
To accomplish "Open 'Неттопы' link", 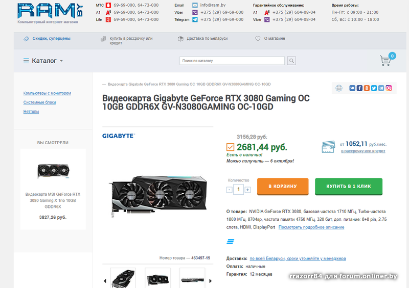I will (31, 111).
